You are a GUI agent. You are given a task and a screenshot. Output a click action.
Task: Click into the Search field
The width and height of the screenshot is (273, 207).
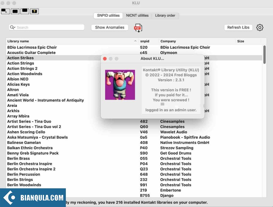click(x=46, y=28)
